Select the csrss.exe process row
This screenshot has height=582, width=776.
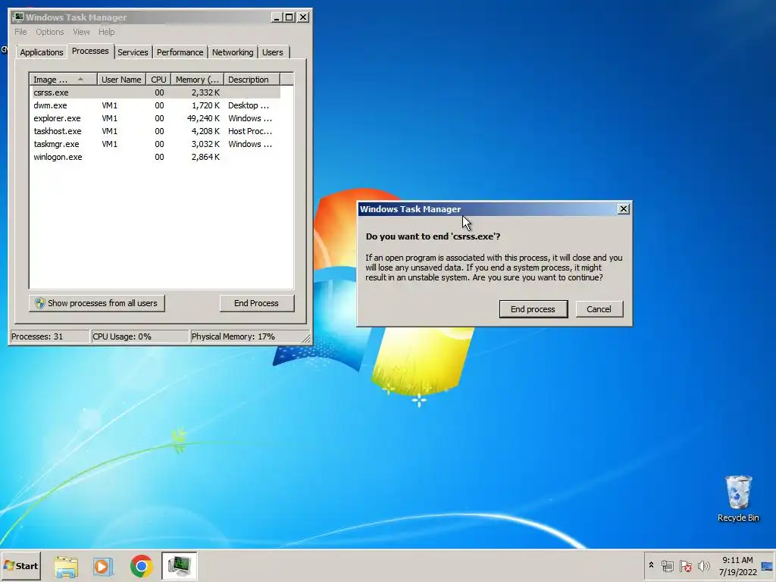pyautogui.click(x=156, y=92)
